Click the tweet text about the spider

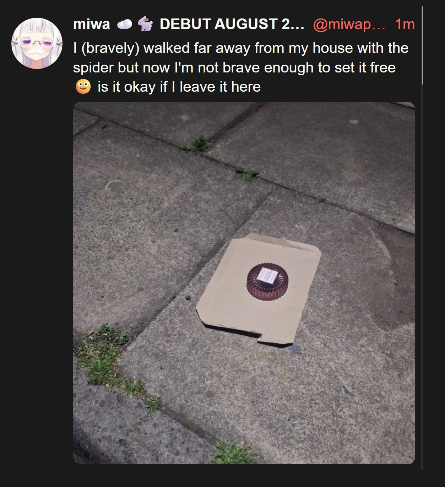click(241, 67)
